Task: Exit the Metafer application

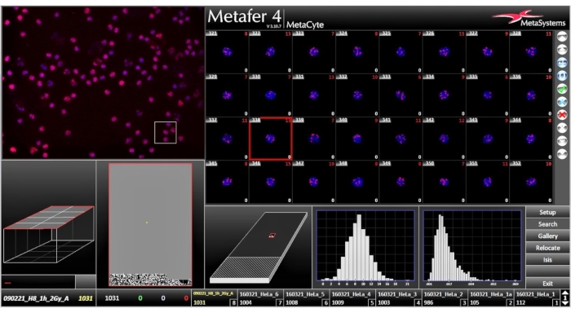Action: click(547, 283)
